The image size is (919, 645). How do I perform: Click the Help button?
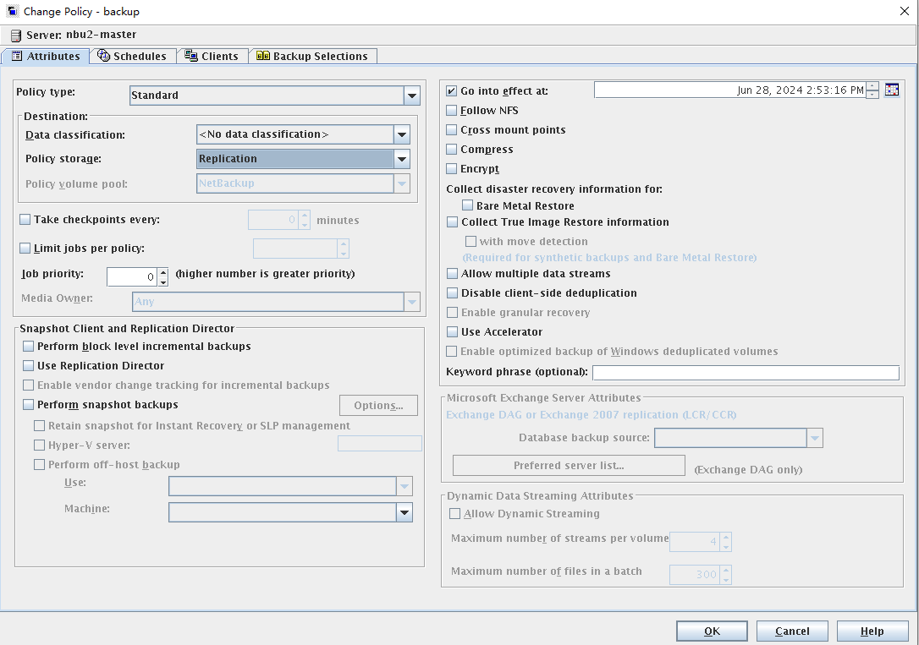click(x=872, y=631)
